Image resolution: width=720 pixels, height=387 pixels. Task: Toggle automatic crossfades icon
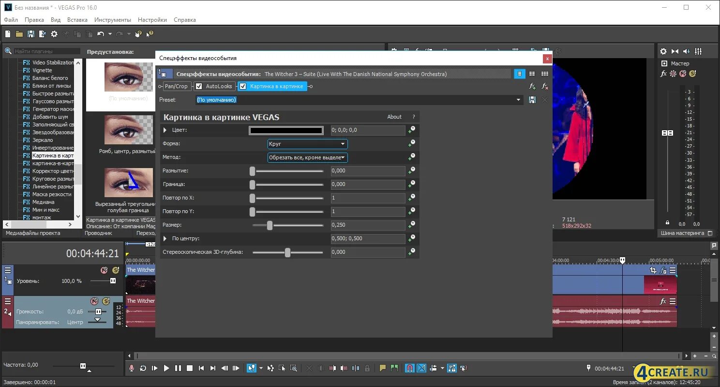point(421,368)
